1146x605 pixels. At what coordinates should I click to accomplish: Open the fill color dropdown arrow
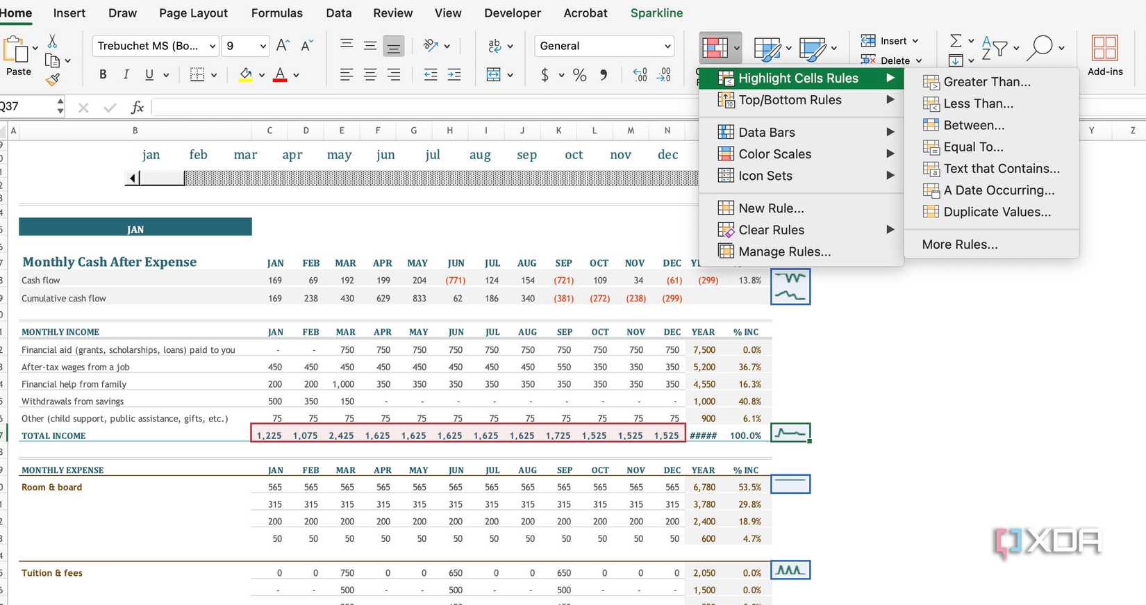pos(262,75)
